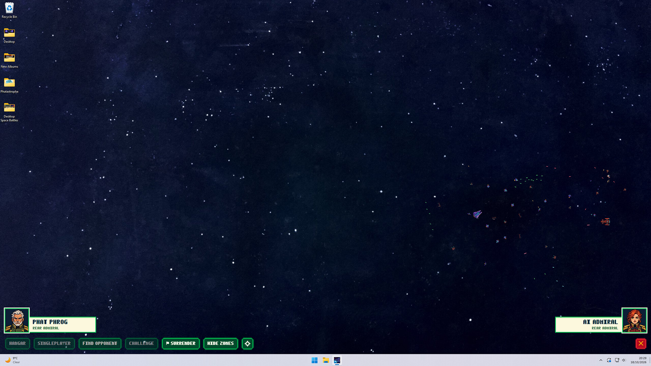
Task: Select the large purple flagship
Action: 477,214
